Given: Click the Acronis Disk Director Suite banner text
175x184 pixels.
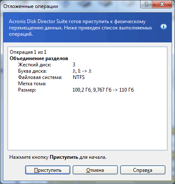Looking at the screenshot, I should point(80,28).
